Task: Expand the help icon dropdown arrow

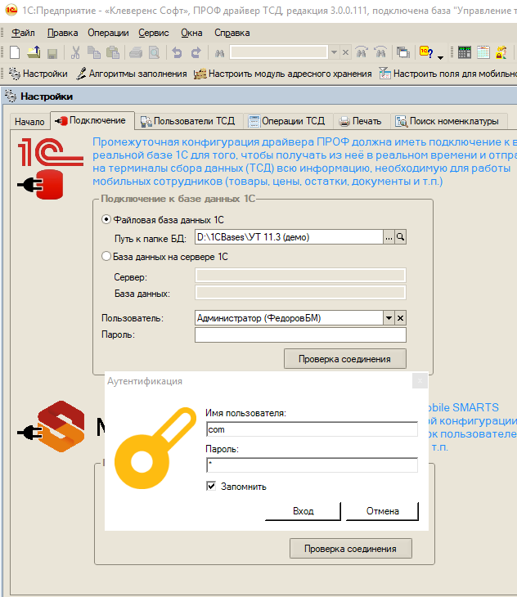Action: tap(440, 57)
